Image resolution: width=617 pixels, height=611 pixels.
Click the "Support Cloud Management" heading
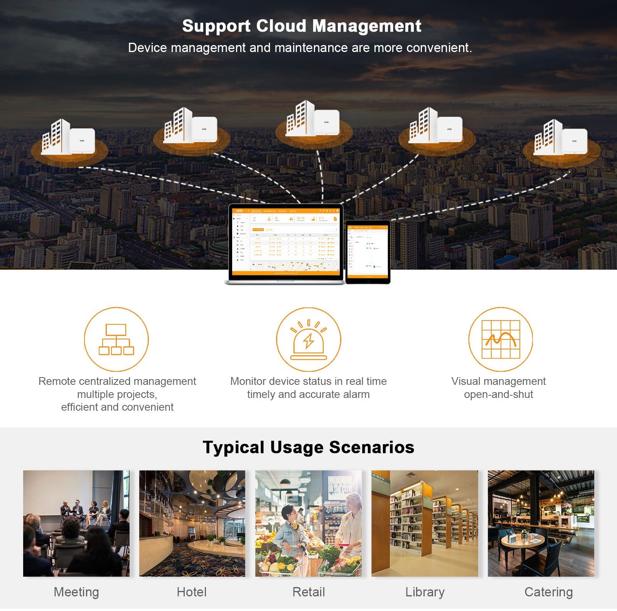[x=302, y=26]
